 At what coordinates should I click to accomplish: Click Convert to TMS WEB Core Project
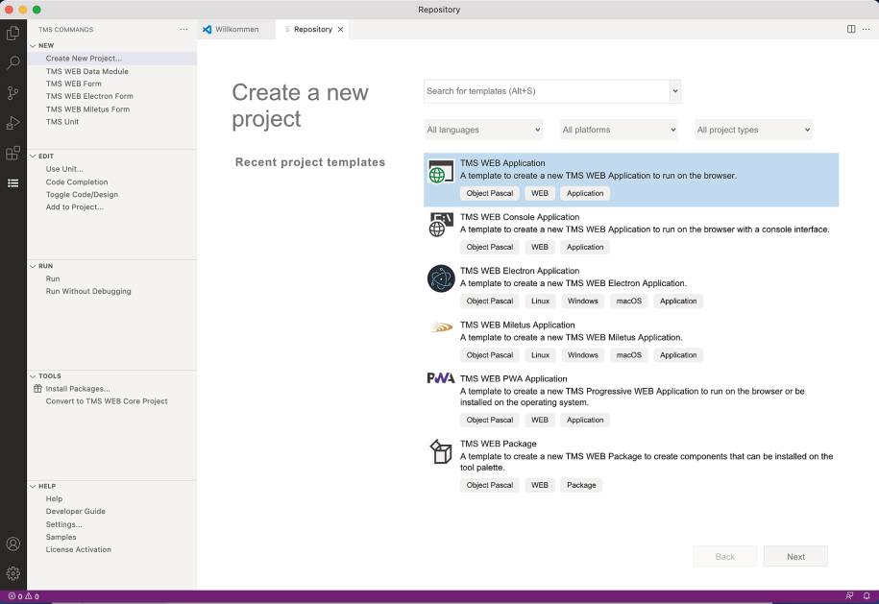point(107,401)
